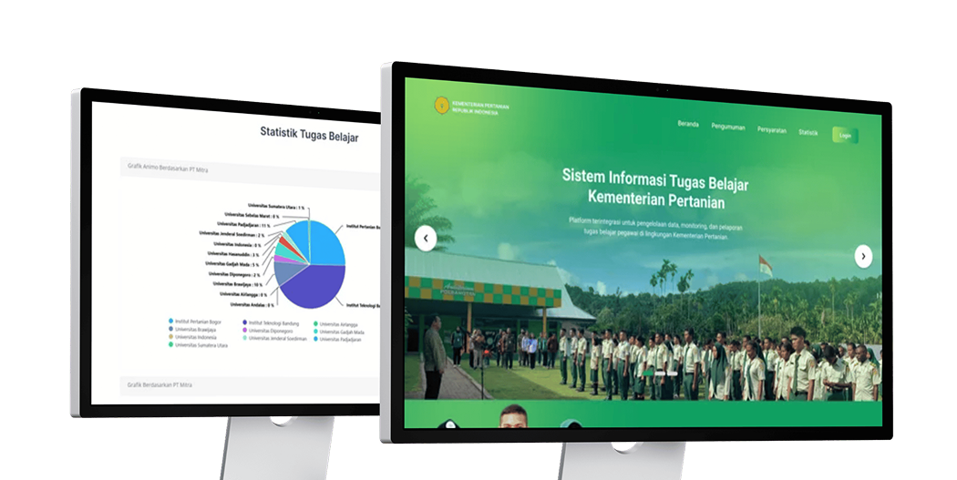
Task: Click the Universitas Jenderal Soedirman : 2 % label
Action: point(232,233)
